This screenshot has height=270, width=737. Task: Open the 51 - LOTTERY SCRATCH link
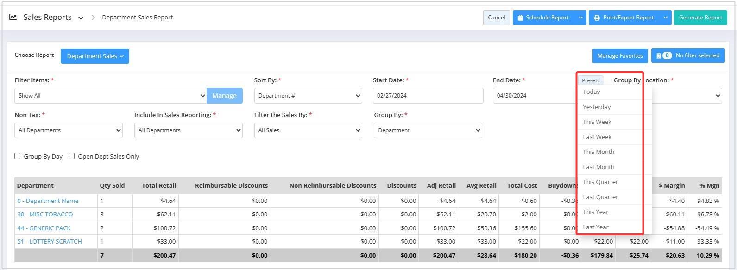50,242
